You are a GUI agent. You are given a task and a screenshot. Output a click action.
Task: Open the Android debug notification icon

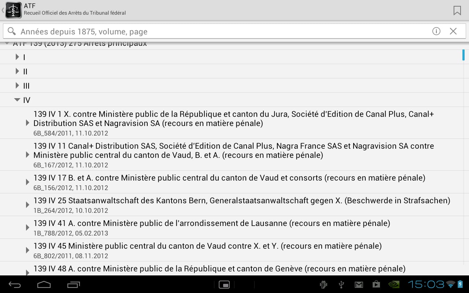(x=324, y=285)
